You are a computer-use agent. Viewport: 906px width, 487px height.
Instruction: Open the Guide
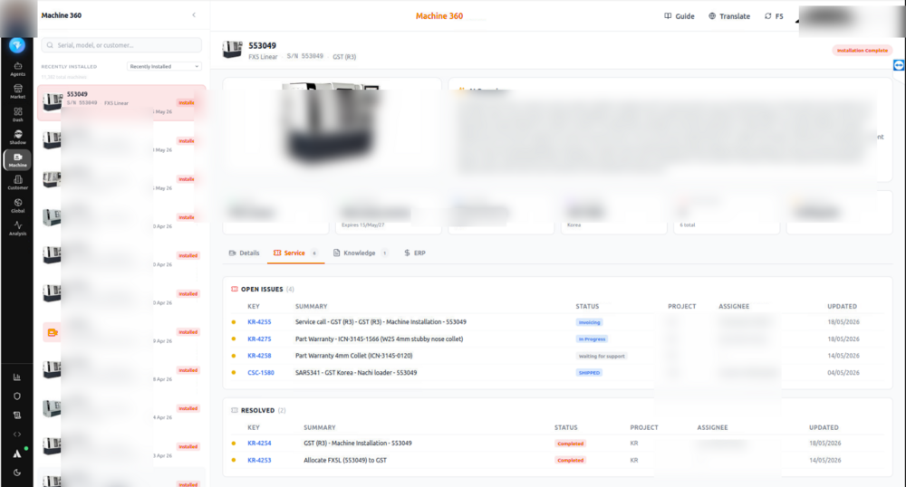pos(679,16)
